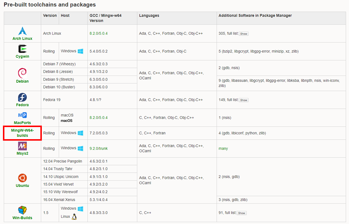Click the Windows logo in Win-Builds row
The width and height of the screenshot is (349, 224).
80,209
